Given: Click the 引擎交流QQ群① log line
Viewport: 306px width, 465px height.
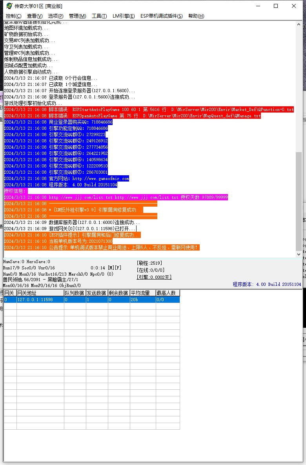Looking at the screenshot, I should pos(55,134).
